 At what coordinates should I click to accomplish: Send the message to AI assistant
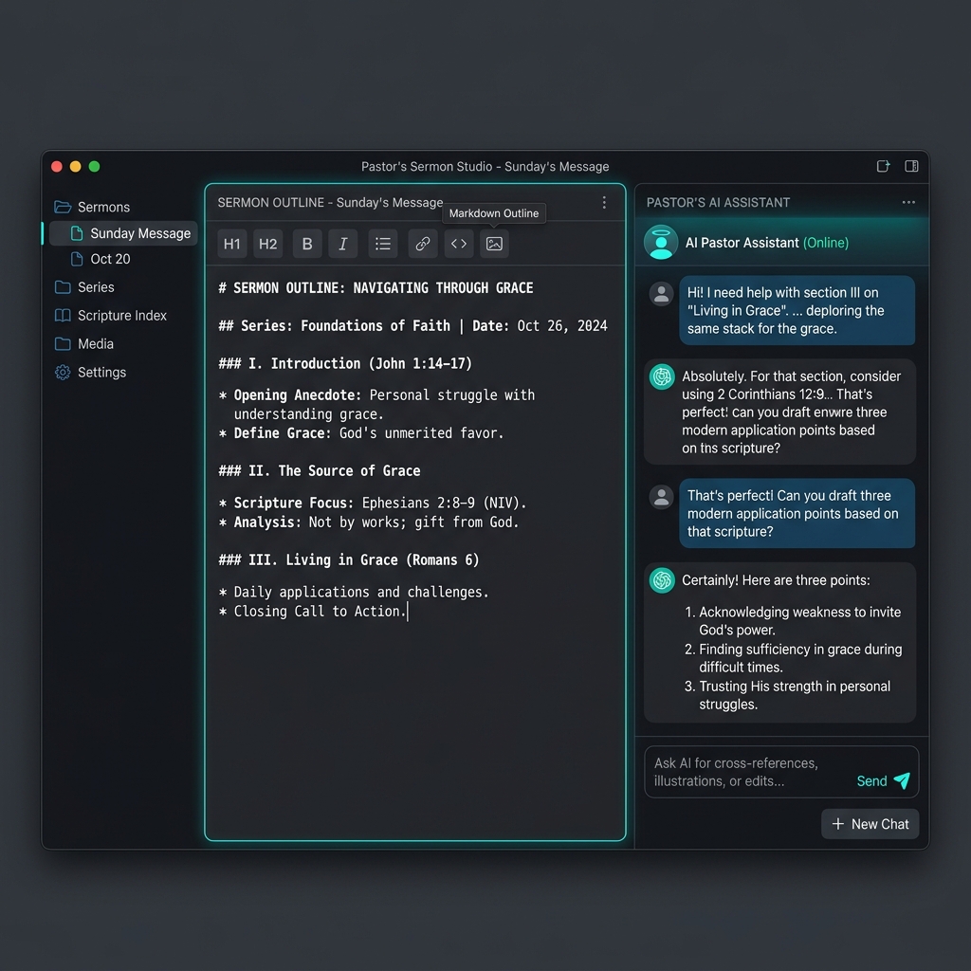click(x=884, y=781)
